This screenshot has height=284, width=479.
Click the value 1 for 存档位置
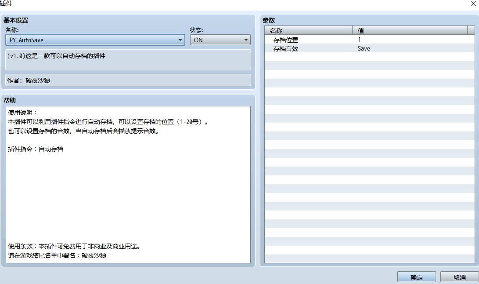pos(359,40)
